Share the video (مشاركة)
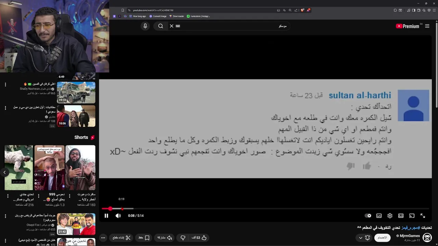 click(165, 237)
